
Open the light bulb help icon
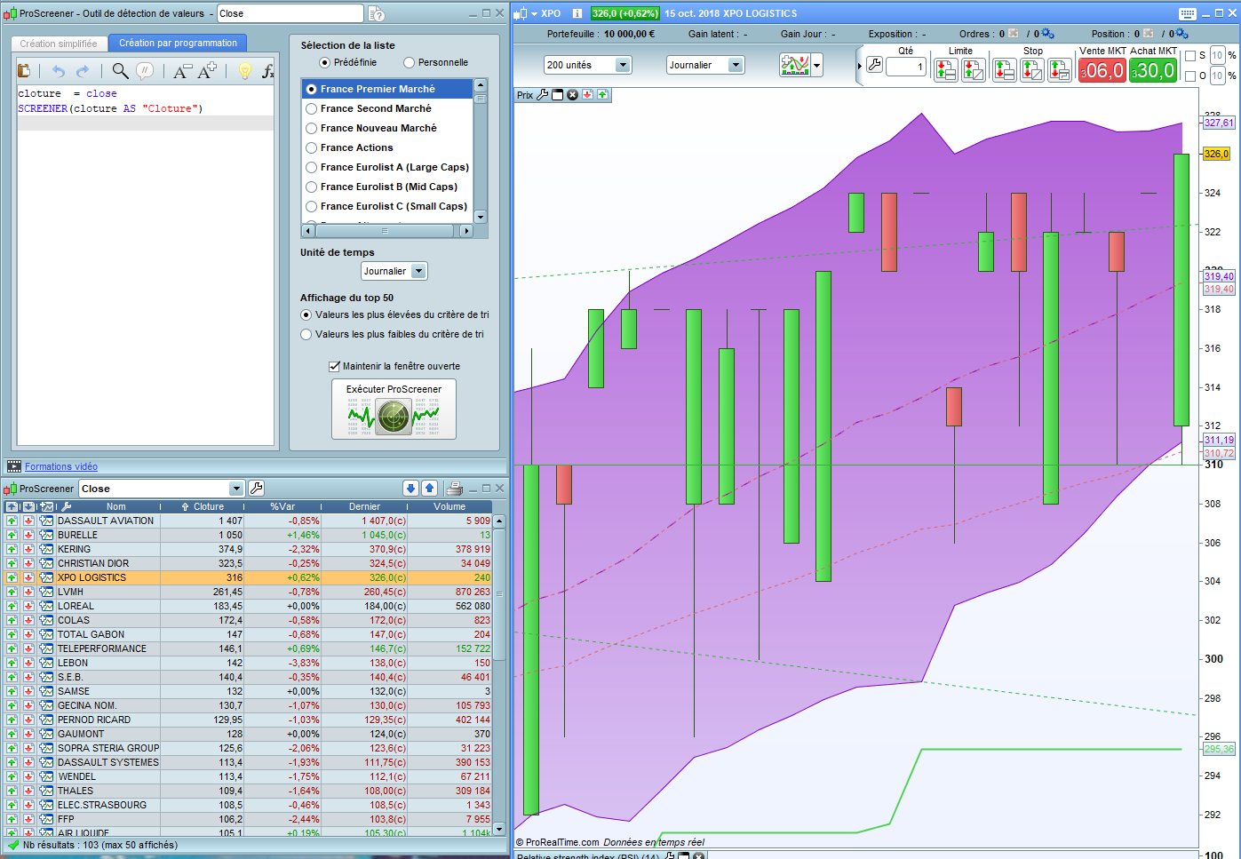[245, 71]
